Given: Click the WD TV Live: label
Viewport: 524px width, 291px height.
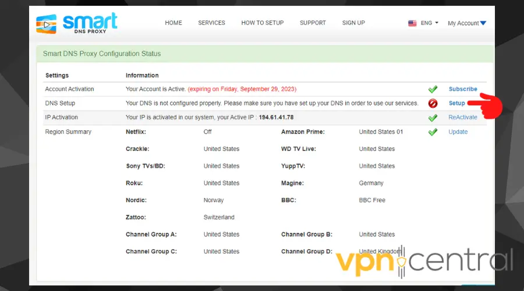Looking at the screenshot, I should click(x=299, y=148).
